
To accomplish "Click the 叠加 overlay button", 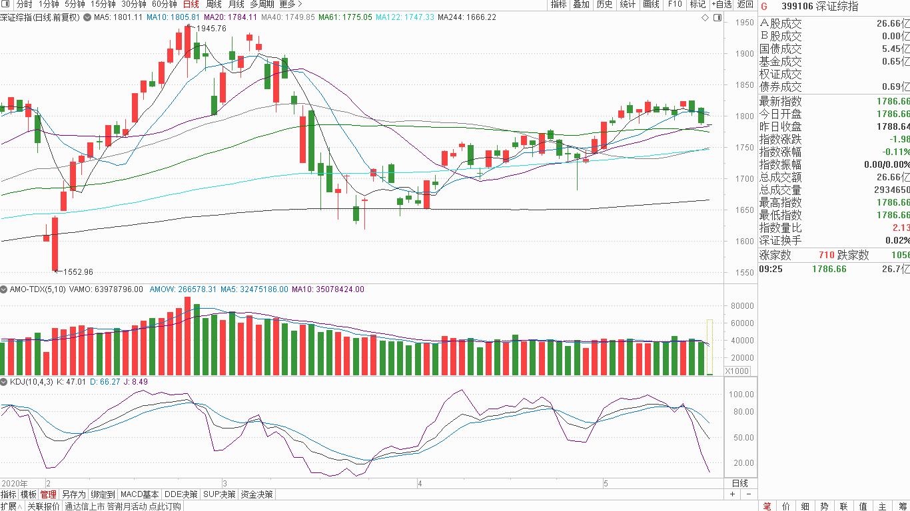I will coord(582,5).
